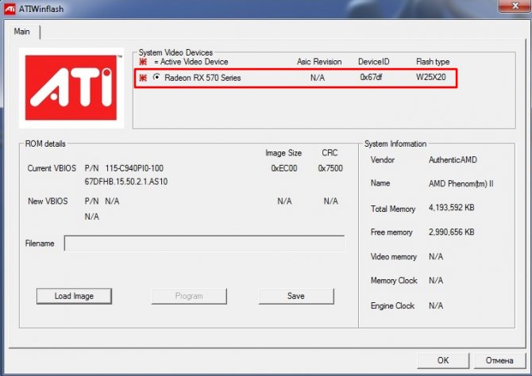Click the Asic Revision N/A value for Radeon RX 570

point(318,78)
